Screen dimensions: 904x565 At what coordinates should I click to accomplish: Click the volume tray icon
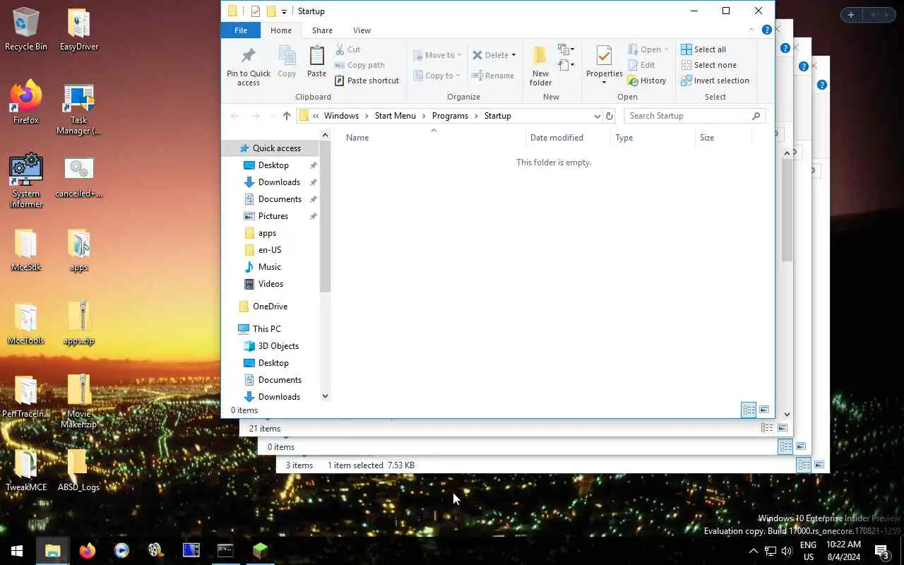(786, 551)
